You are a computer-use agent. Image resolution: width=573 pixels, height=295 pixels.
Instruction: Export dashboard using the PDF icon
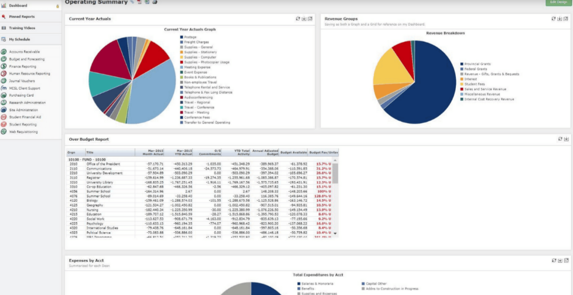pos(139,2)
